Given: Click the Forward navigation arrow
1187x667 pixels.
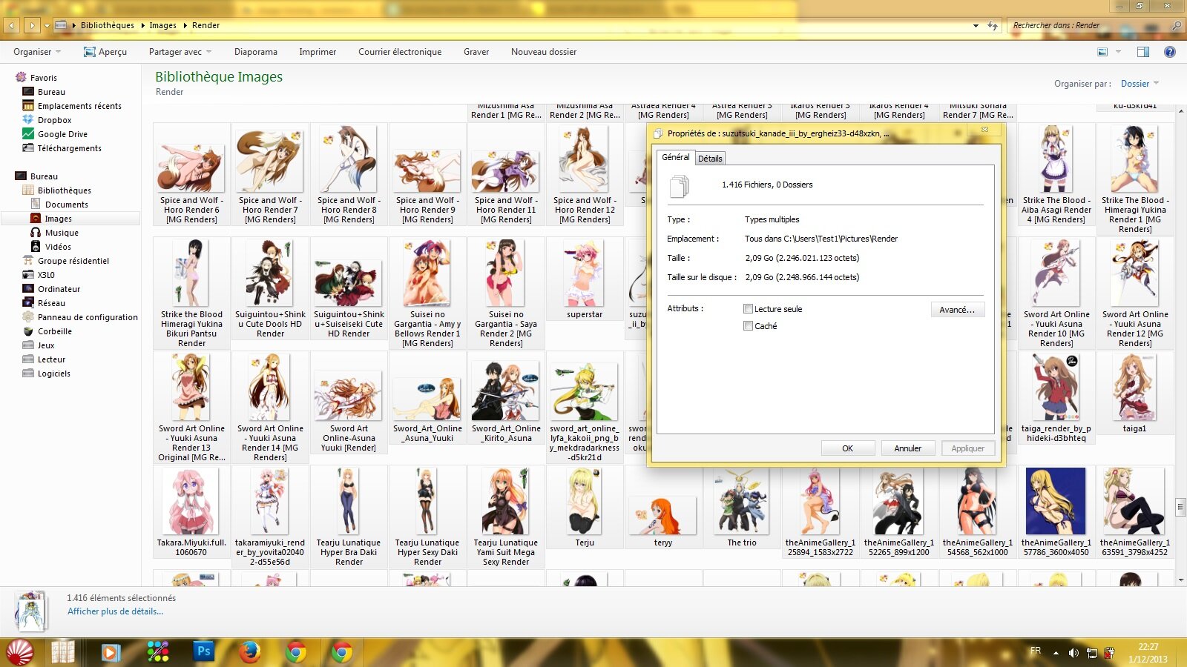Looking at the screenshot, I should [x=31, y=25].
